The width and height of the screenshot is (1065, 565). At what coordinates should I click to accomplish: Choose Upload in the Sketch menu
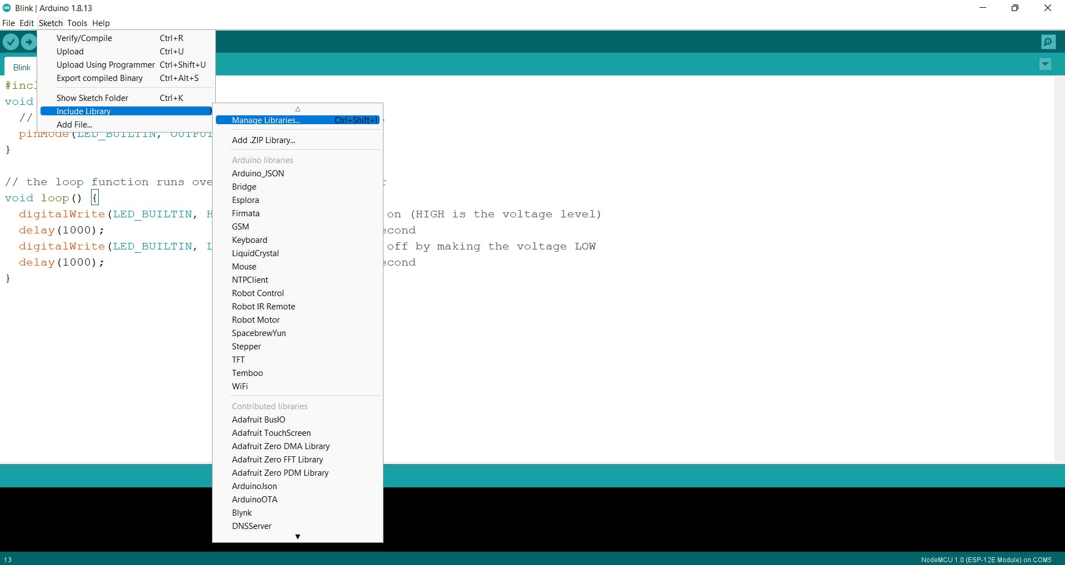126,52
